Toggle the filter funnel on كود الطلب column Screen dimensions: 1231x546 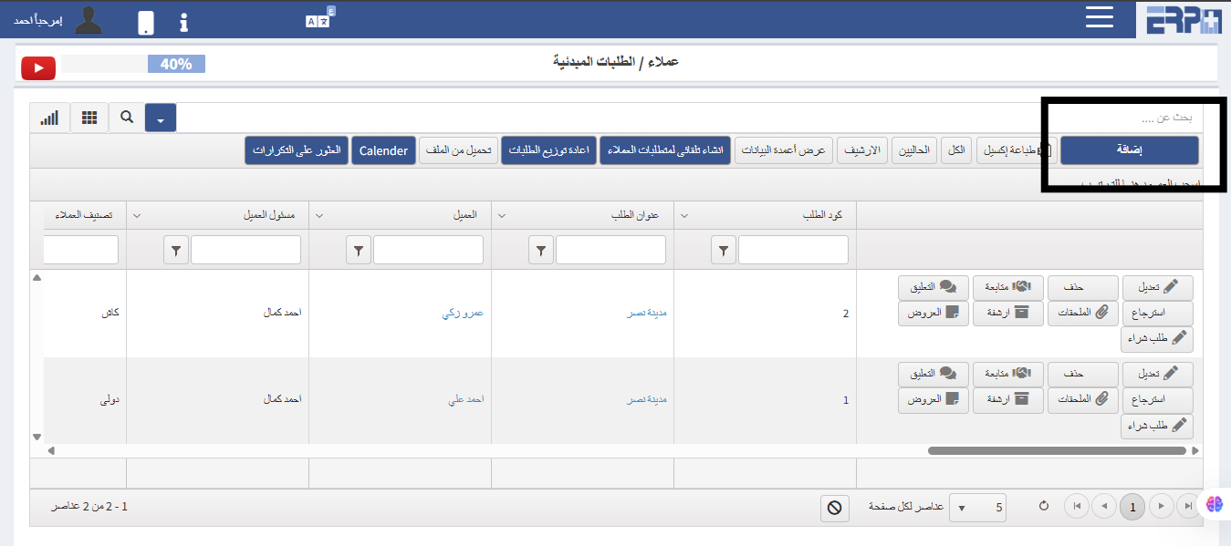[x=723, y=249]
